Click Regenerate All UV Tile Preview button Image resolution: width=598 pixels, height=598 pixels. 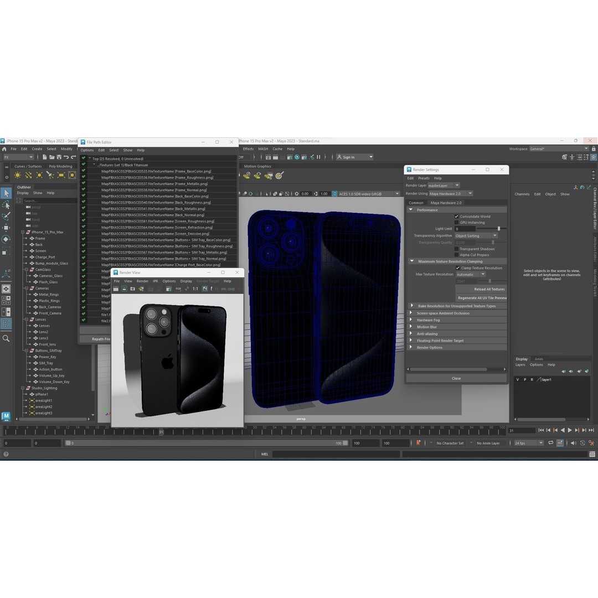tap(482, 298)
